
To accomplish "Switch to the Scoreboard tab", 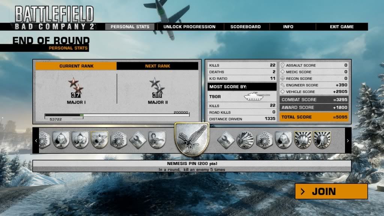I will tap(245, 27).
